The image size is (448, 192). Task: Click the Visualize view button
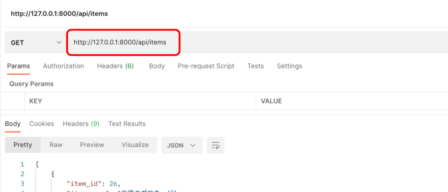135,145
